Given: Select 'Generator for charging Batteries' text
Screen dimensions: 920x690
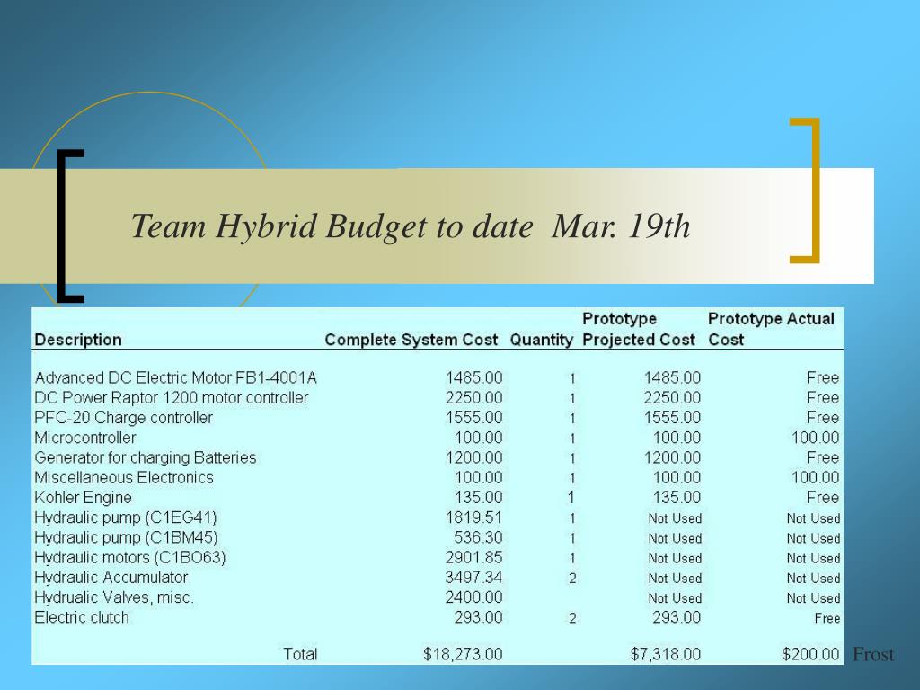Looking at the screenshot, I should click(x=146, y=457).
